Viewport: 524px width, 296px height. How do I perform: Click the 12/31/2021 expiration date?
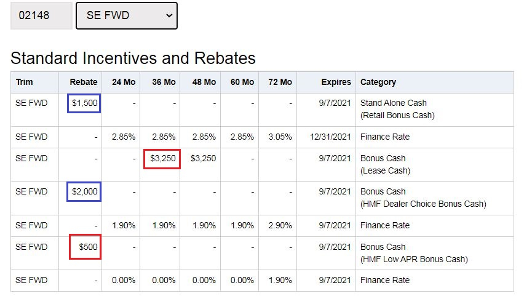[330, 137]
